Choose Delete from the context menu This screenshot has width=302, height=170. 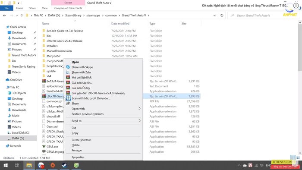pyautogui.click(x=75, y=145)
